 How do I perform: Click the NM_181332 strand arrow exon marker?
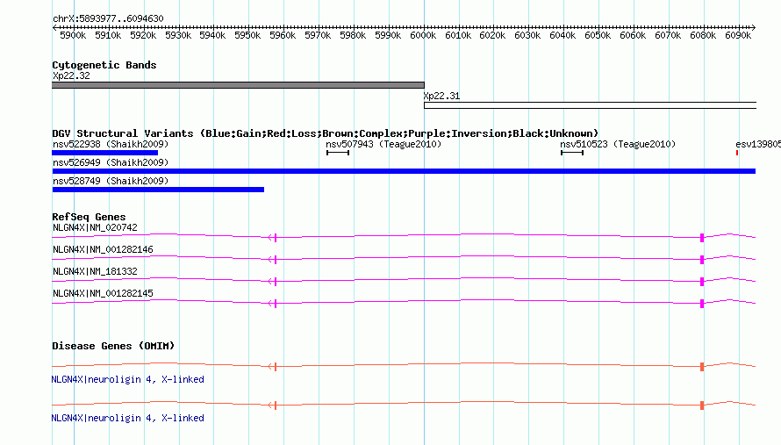[x=272, y=282]
